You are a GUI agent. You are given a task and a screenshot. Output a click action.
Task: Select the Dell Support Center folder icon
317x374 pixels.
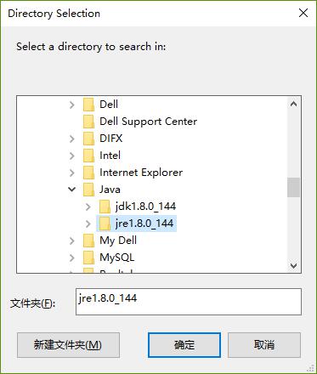click(x=88, y=122)
